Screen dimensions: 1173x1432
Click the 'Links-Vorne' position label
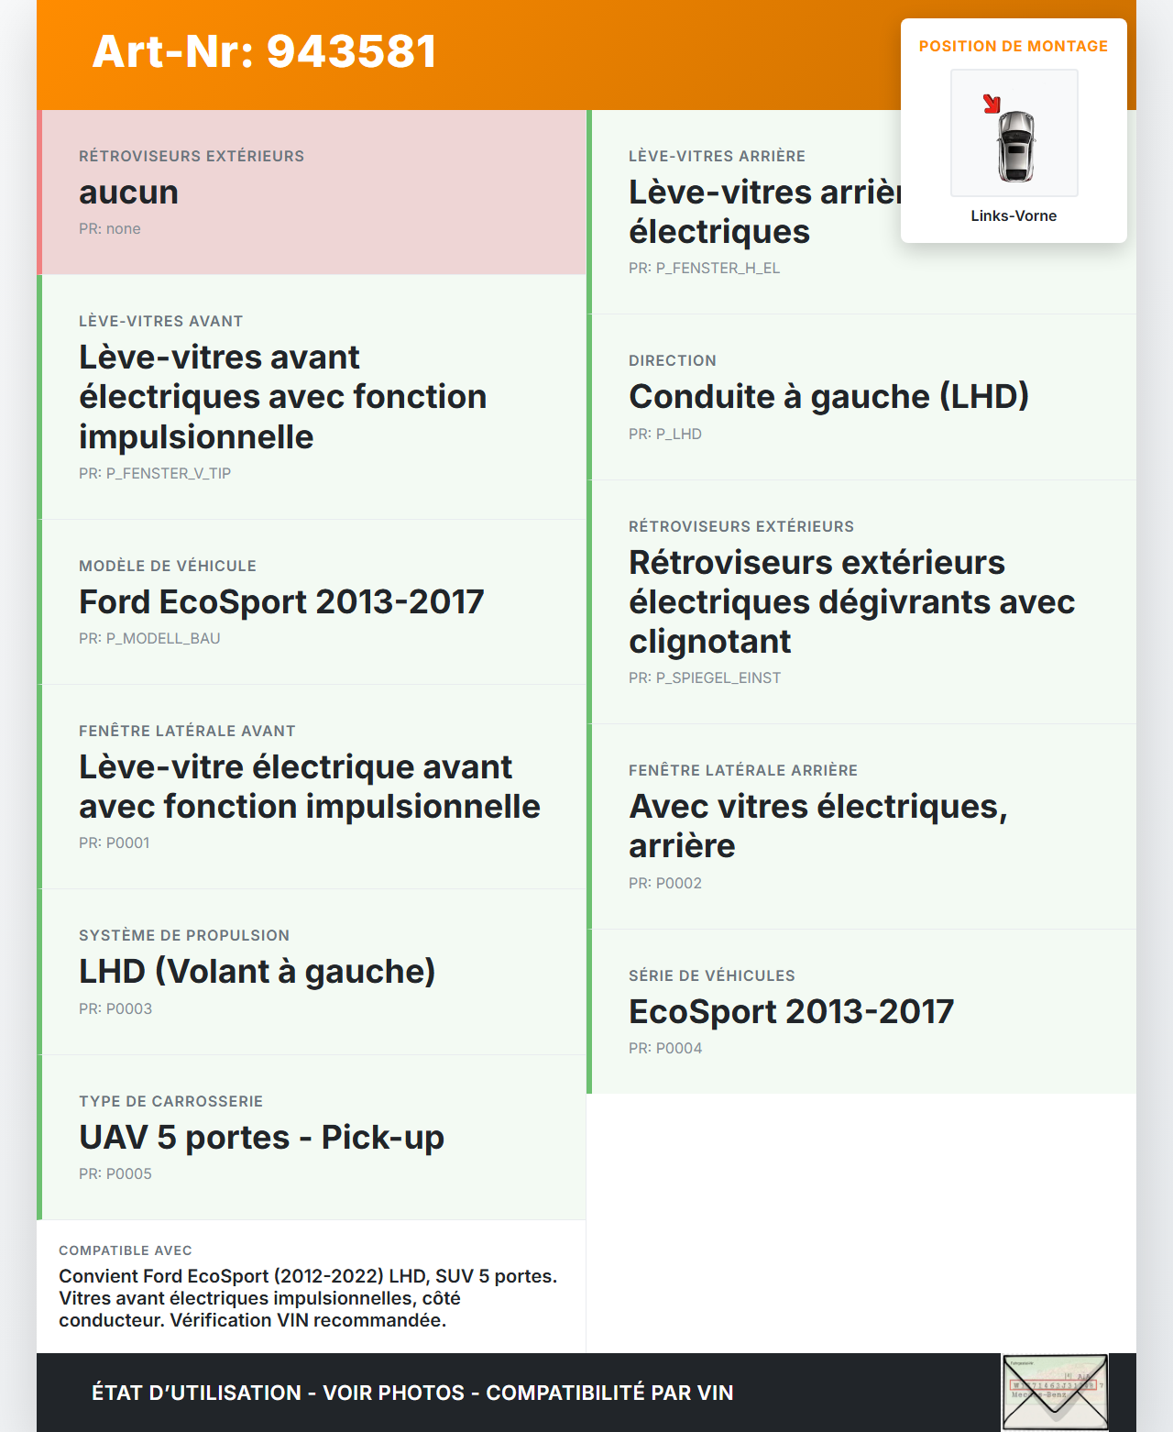(1014, 215)
